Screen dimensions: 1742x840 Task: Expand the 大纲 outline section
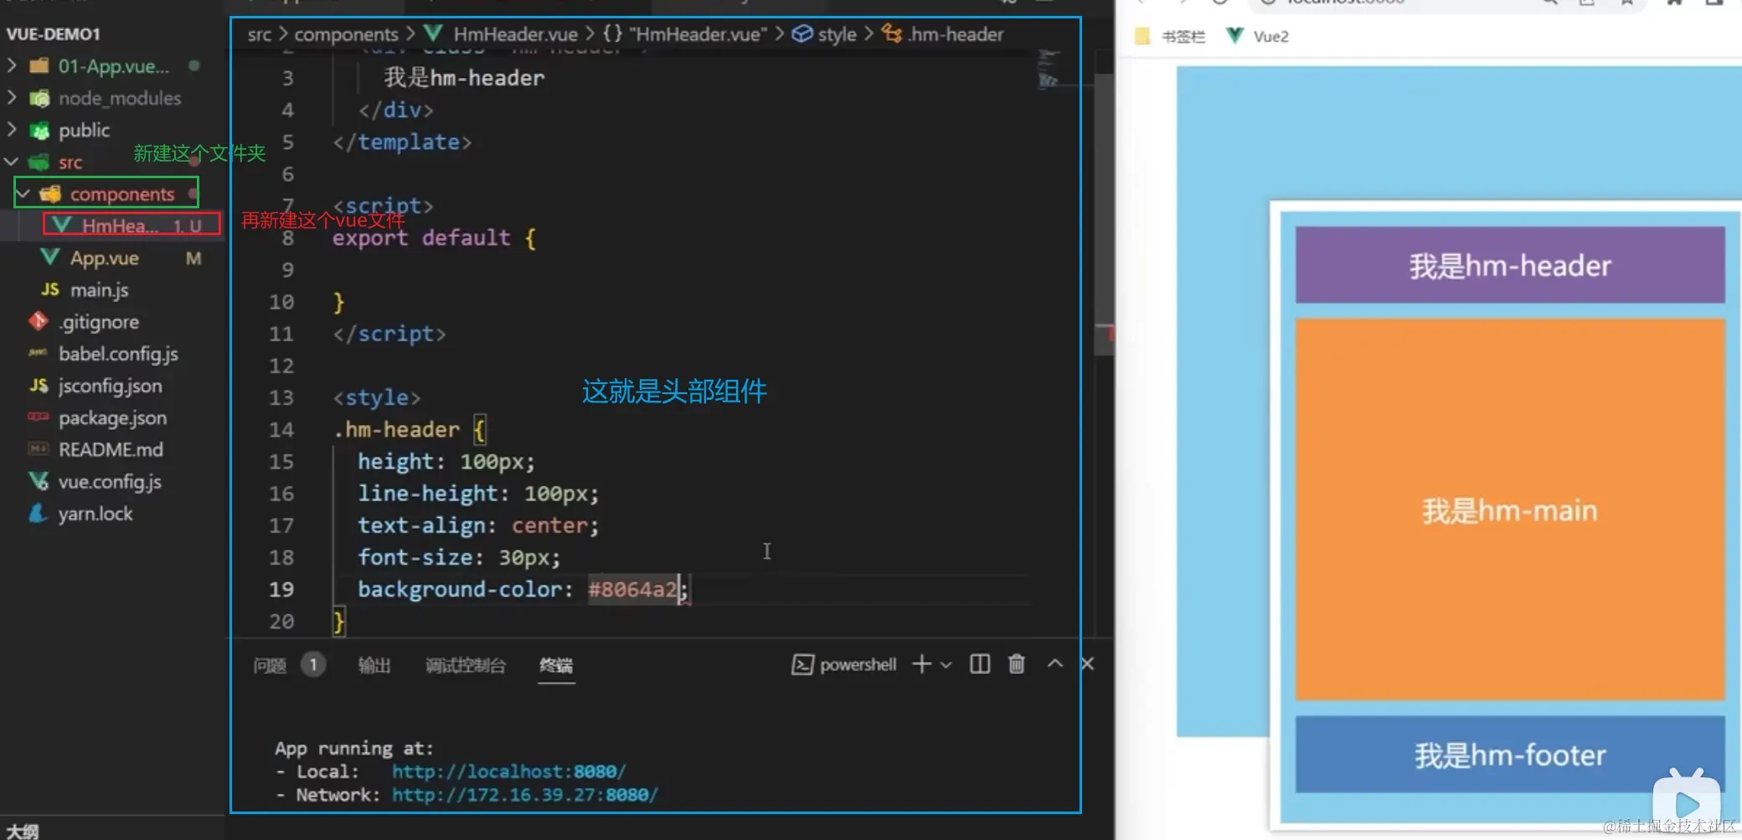click(x=22, y=831)
